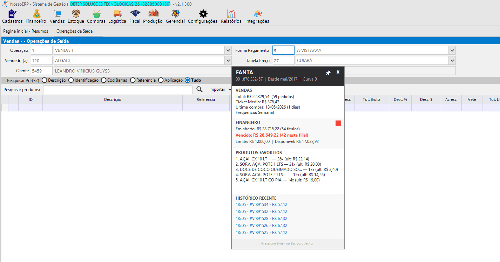Click favorite DOCE DE COCO QUEIMADO

click(286, 170)
